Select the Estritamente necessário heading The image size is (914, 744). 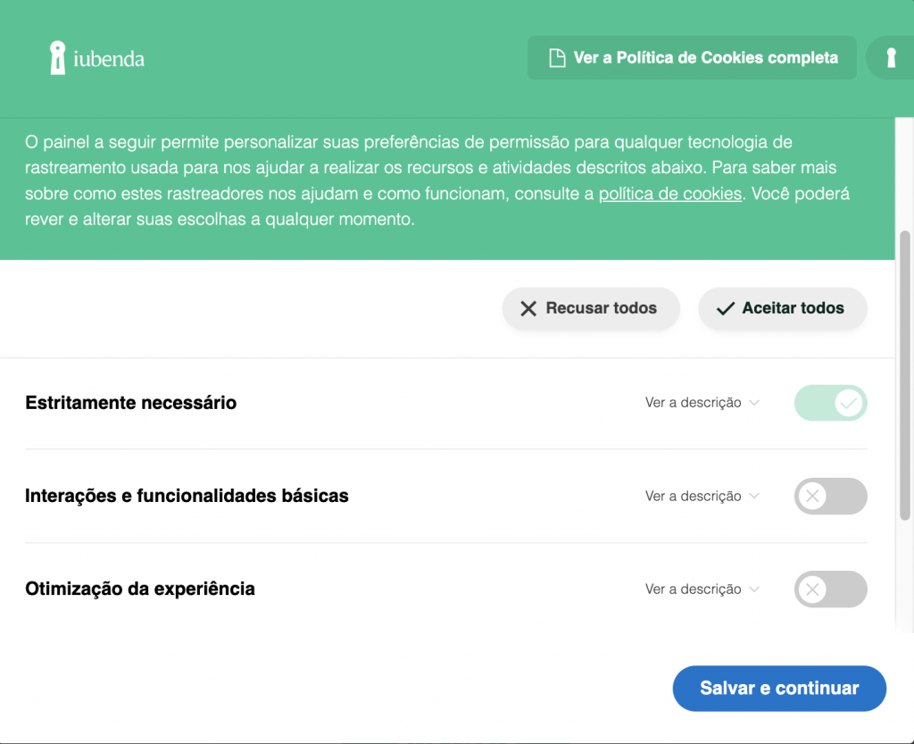click(x=131, y=403)
